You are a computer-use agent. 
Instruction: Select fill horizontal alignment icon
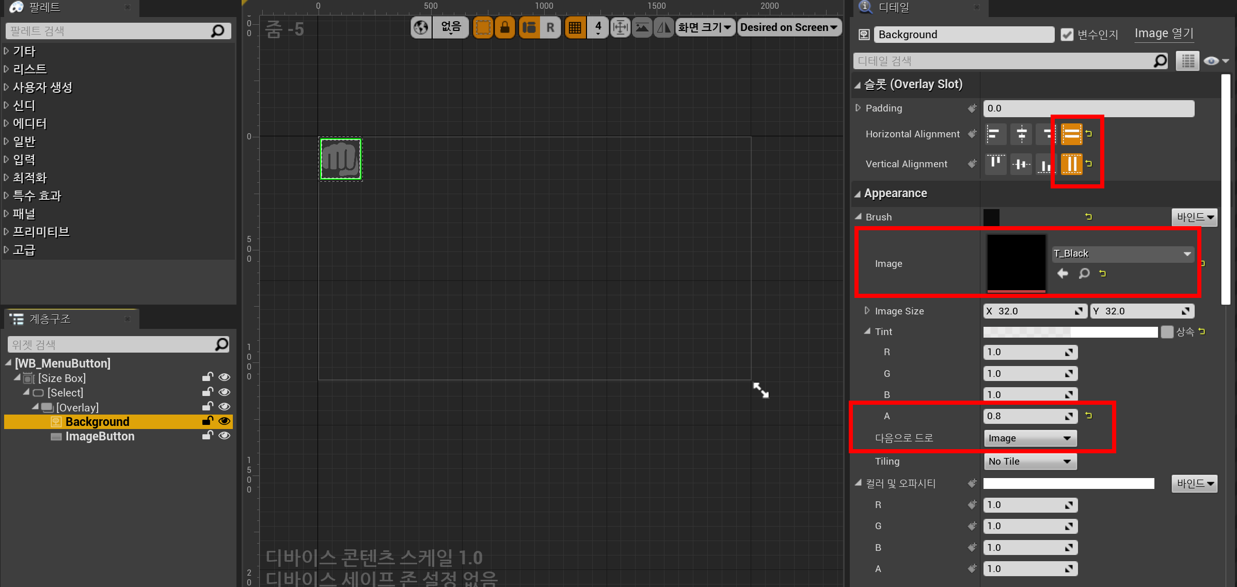[1071, 134]
